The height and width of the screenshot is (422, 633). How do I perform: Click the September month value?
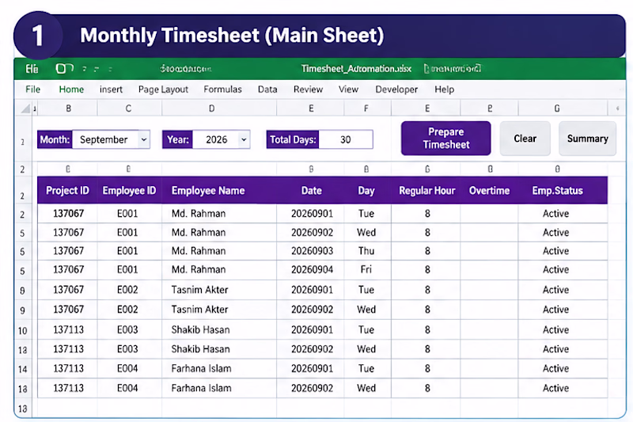(104, 139)
